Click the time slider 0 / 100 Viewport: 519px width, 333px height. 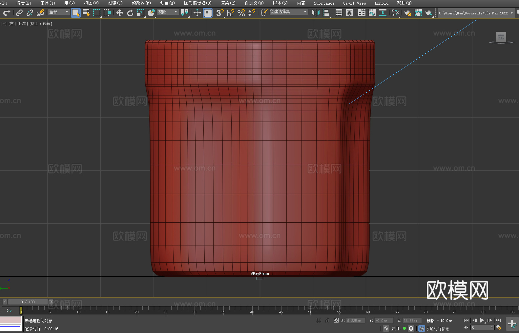[28, 302]
